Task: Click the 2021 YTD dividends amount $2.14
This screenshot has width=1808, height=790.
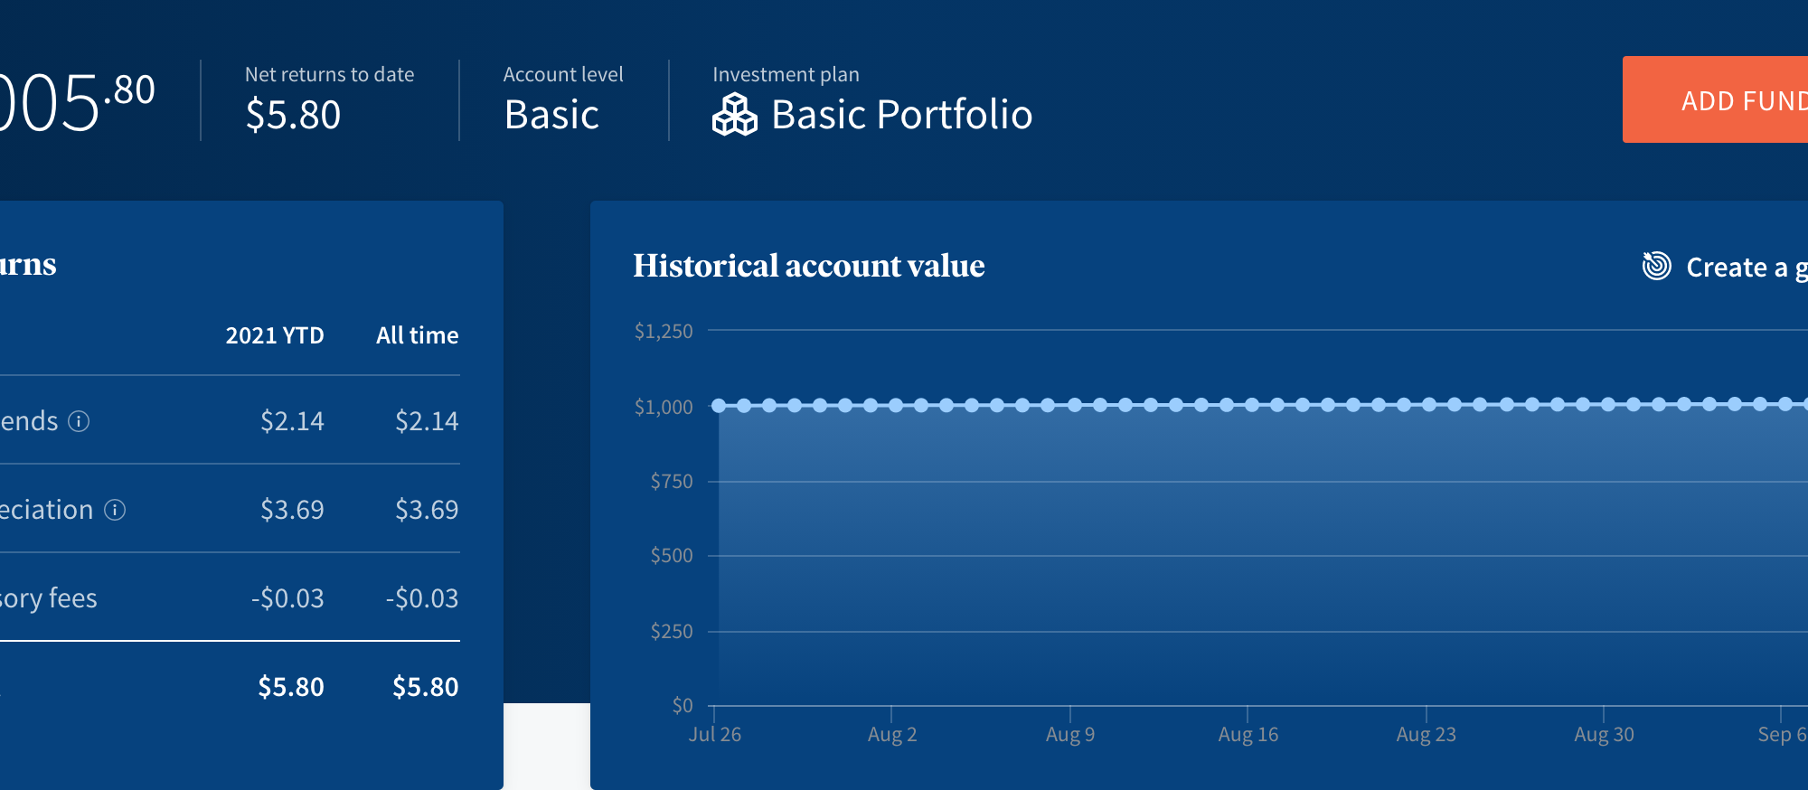Action: (291, 421)
